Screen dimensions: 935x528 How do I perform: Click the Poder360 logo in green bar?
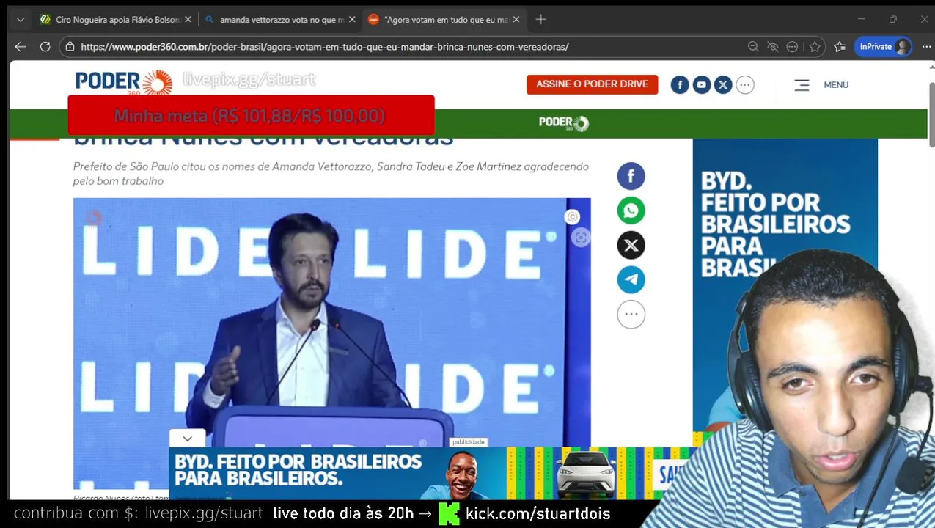click(x=564, y=123)
